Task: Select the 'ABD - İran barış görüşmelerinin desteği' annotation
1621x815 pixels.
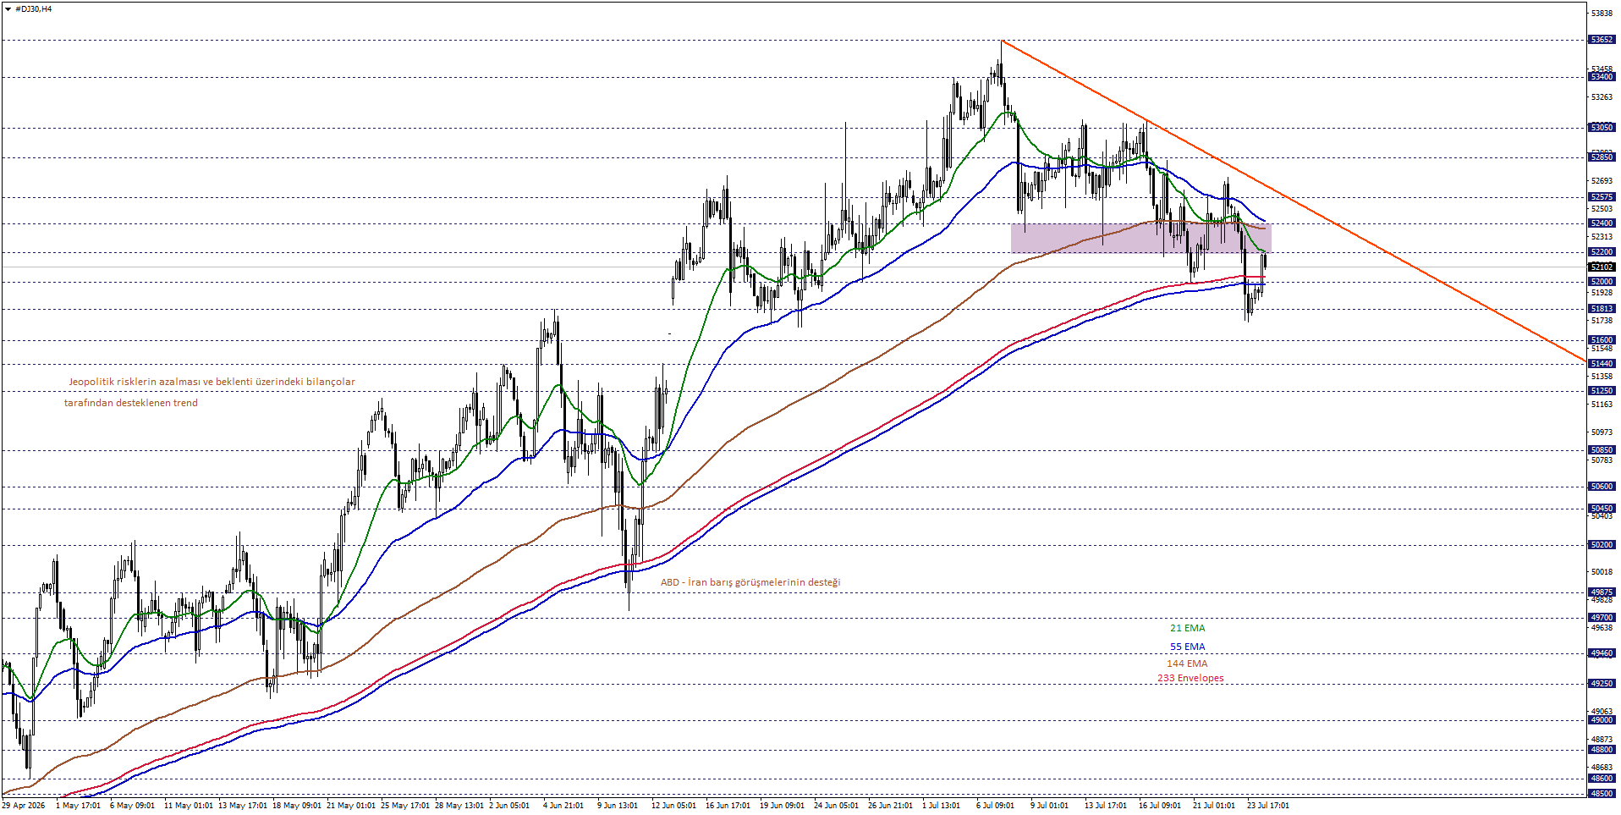Action: click(750, 582)
